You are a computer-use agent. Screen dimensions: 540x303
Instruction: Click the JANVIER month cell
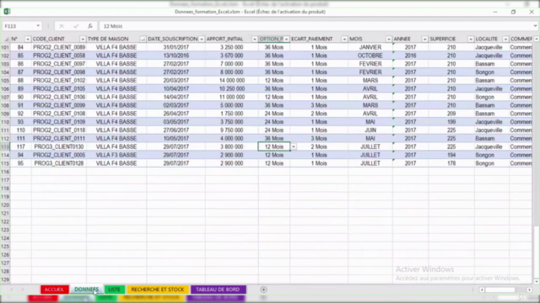click(370, 47)
